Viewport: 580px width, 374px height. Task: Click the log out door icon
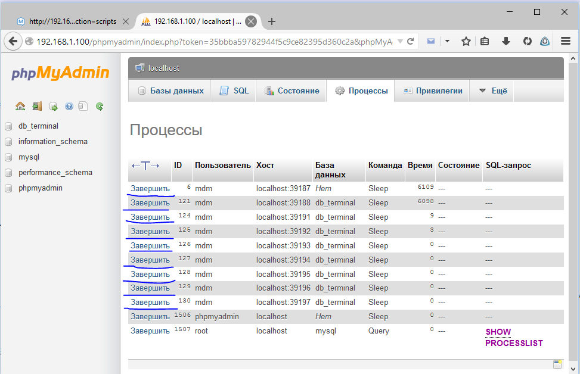[x=37, y=106]
